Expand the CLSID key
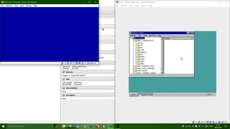This screenshot has width=230, height=129. [x=136, y=50]
